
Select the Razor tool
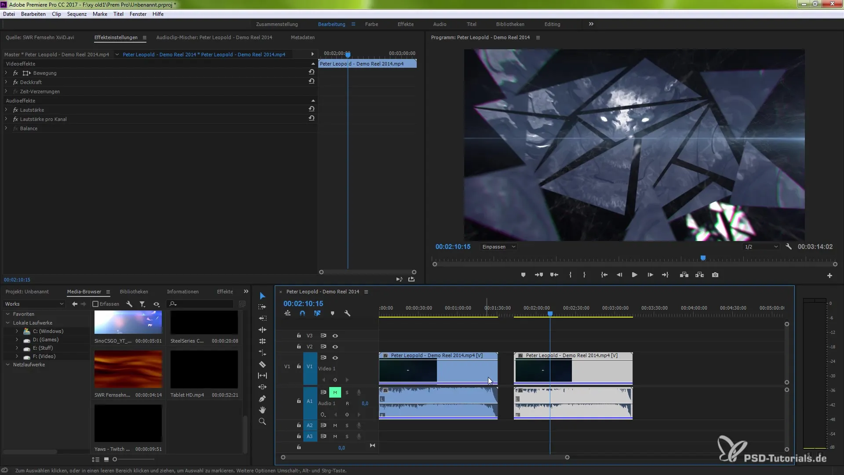tap(262, 364)
